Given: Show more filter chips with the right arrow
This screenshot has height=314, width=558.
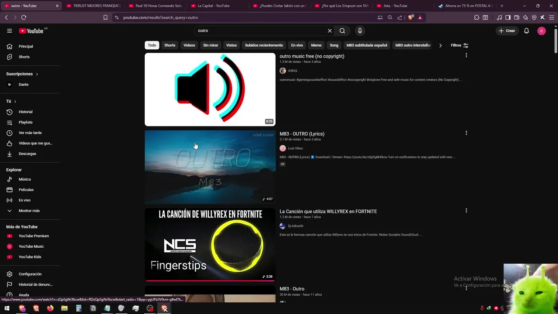Looking at the screenshot, I should coord(440,45).
